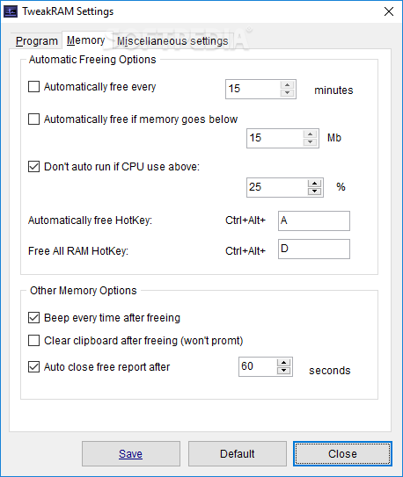This screenshot has width=403, height=477.
Task: Click the TweakRAM app icon in title bar
Action: click(x=11, y=11)
